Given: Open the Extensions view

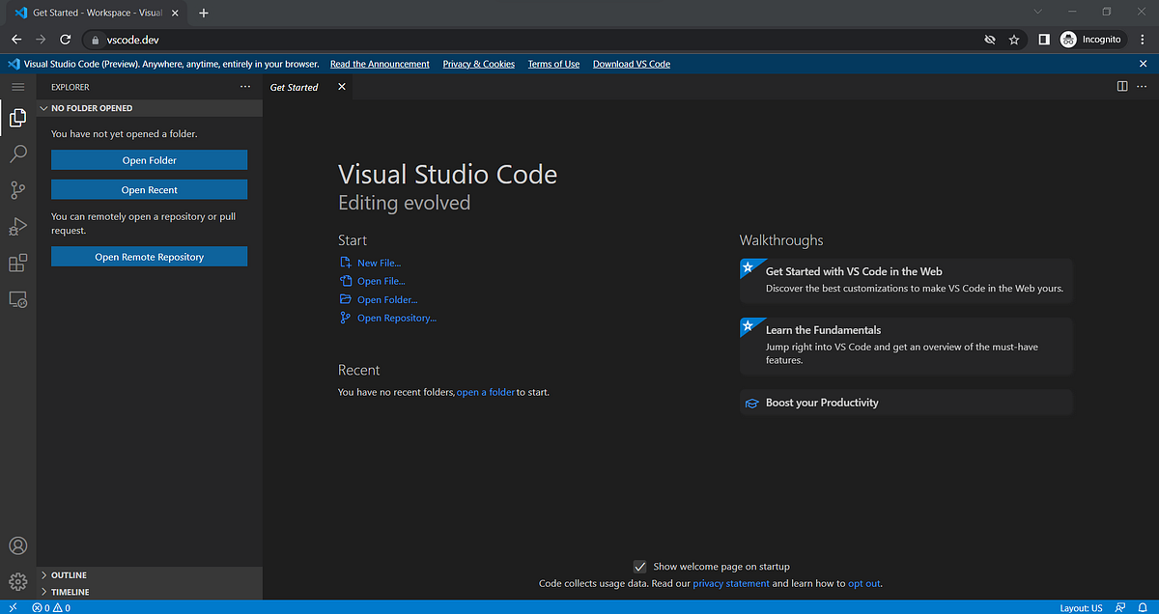Looking at the screenshot, I should tap(17, 263).
